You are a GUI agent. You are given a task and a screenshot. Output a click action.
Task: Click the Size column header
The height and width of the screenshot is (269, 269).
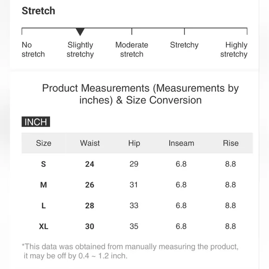coord(44,143)
